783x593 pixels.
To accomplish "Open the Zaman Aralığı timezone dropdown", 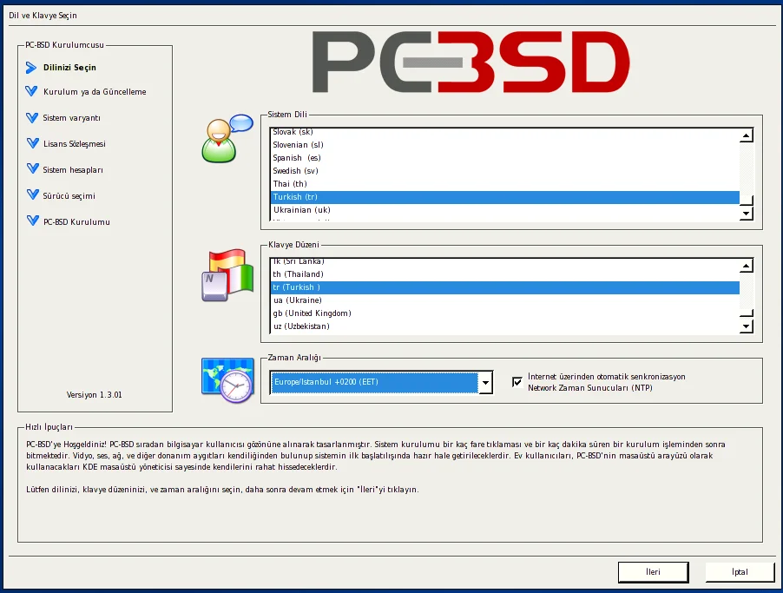I will coord(381,382).
